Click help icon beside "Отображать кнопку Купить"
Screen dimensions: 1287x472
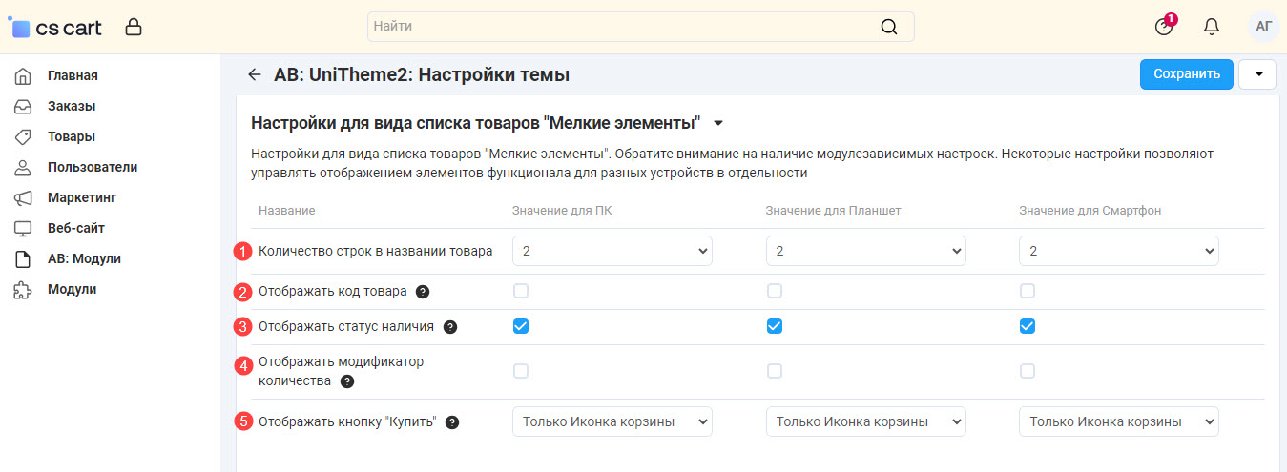click(x=452, y=422)
